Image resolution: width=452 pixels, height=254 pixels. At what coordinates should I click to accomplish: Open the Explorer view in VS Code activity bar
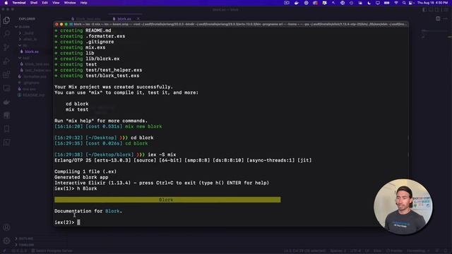click(x=6, y=20)
